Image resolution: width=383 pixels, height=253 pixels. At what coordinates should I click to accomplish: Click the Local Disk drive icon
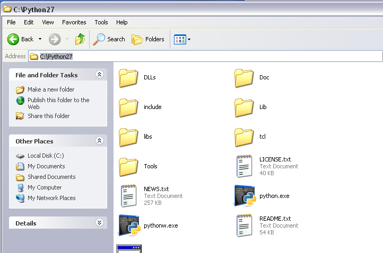click(20, 156)
